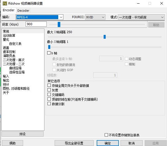This screenshot has width=167, height=146.
Task: Check 存储全局文件头于外部数据
Action: coord(49,85)
